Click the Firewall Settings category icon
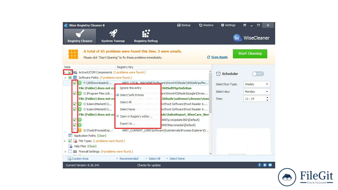 (x=75, y=151)
